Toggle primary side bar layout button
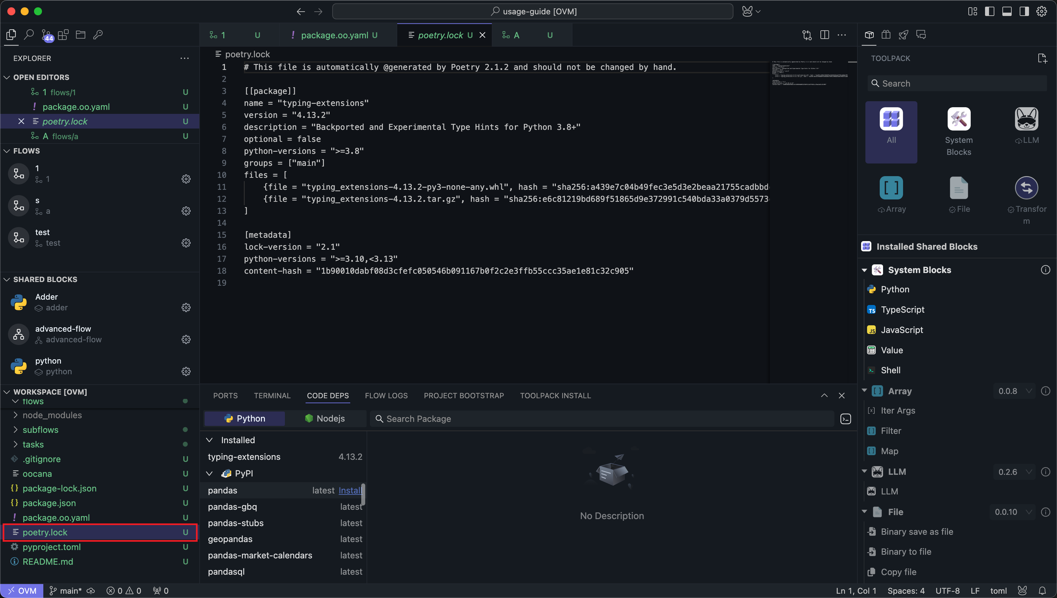The image size is (1057, 598). 989,11
